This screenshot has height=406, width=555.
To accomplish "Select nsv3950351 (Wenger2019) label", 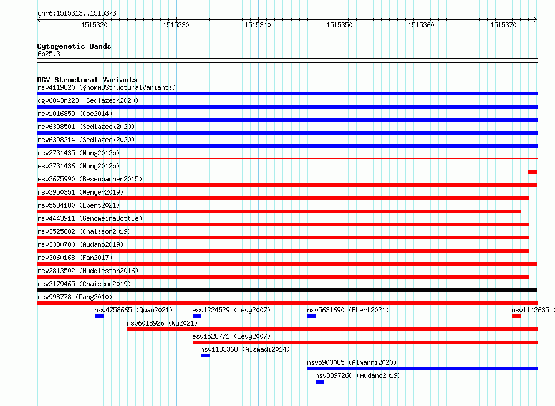I will pos(80,192).
